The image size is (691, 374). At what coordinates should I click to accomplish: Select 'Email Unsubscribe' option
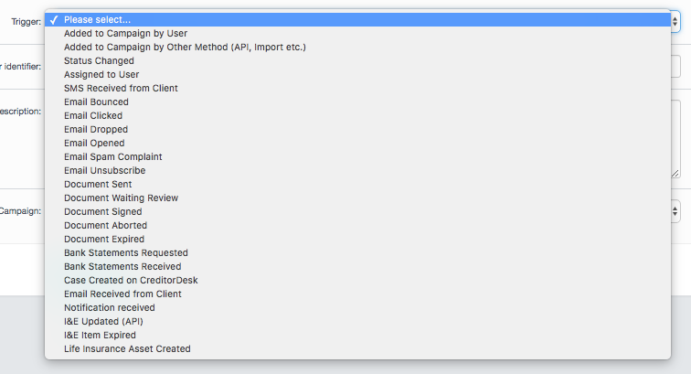pyautogui.click(x=104, y=170)
